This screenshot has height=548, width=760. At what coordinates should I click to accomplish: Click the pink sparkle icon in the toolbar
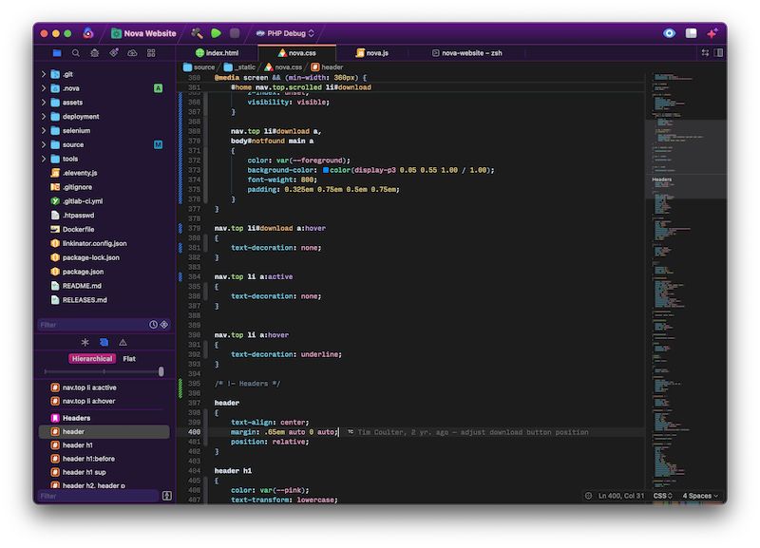coord(712,32)
